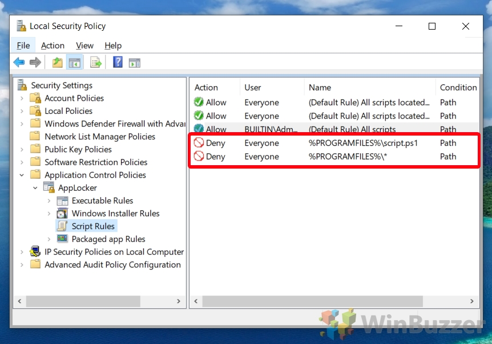Open the File menu
Viewport: 492px width, 344px height.
coord(23,46)
